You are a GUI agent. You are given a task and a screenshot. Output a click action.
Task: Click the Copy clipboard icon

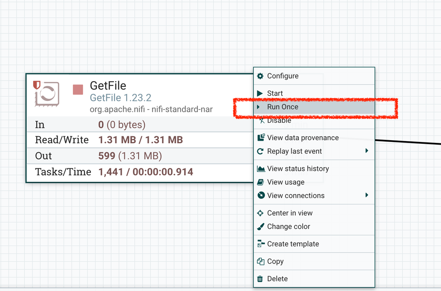coord(260,261)
